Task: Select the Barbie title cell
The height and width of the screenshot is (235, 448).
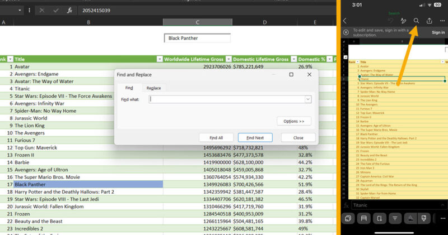Action: [x=88, y=162]
